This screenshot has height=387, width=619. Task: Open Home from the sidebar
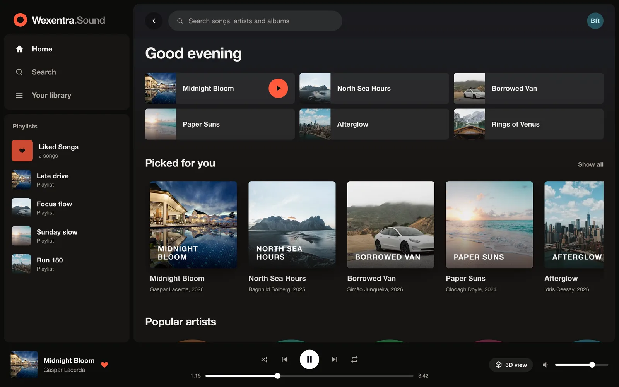(x=67, y=49)
